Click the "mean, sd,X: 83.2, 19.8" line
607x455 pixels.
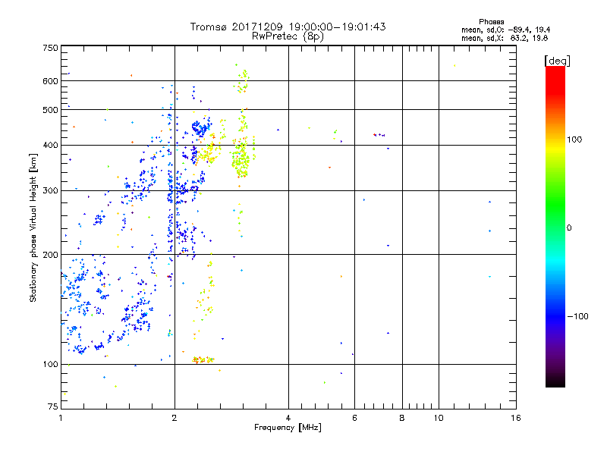tap(505, 38)
